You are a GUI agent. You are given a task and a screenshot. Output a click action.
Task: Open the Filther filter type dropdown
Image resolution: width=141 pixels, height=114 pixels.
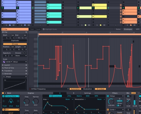click(x=117, y=96)
